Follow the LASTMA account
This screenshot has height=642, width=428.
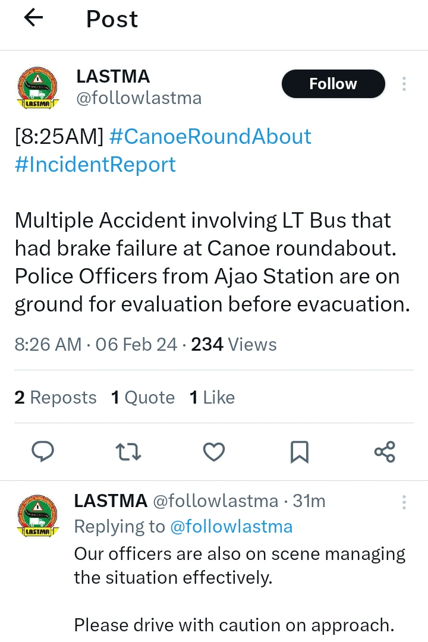tap(333, 84)
